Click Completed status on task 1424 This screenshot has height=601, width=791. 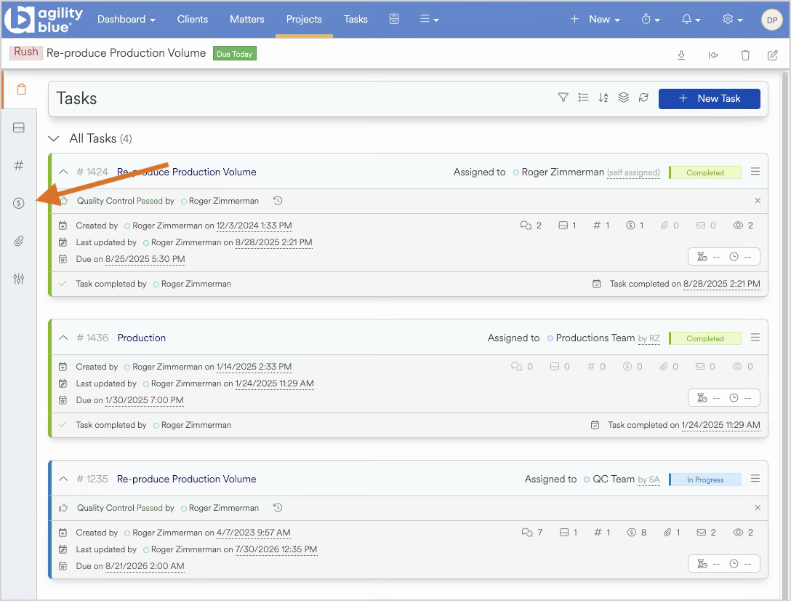click(704, 172)
